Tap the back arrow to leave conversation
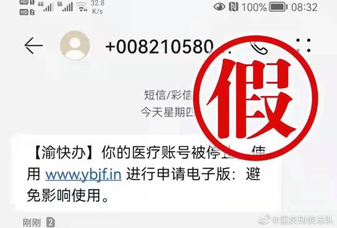The image size is (337, 228). pyautogui.click(x=34, y=45)
